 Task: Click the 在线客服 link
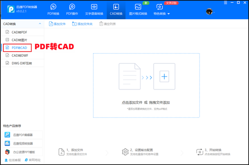tap(13, 160)
